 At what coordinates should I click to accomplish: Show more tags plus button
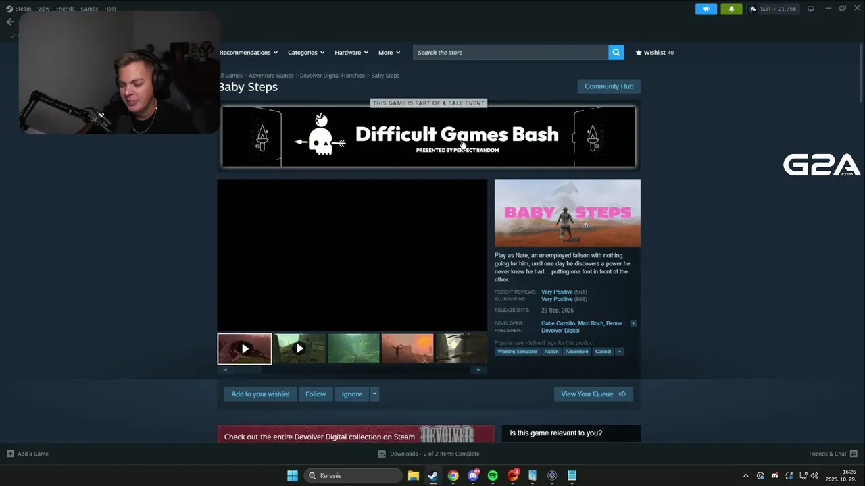coord(619,352)
